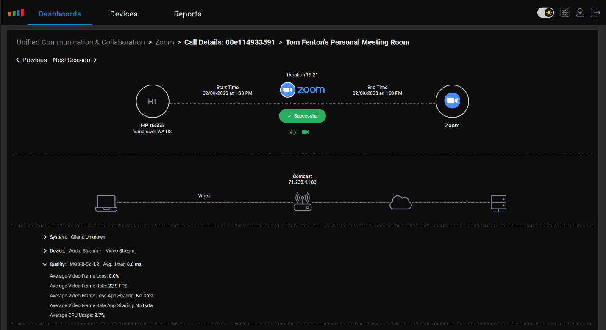
Task: Click the colored bars app logo
Action: point(16,13)
